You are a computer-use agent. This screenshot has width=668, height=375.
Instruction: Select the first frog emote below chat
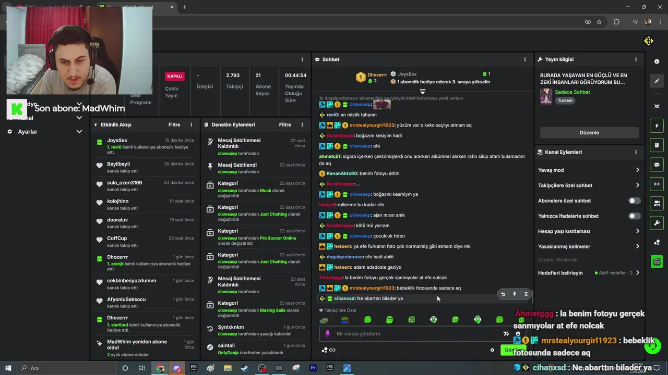324,319
